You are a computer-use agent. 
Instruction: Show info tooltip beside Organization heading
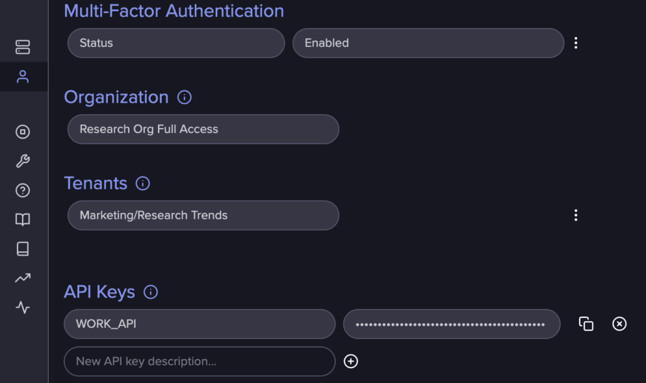pos(184,98)
